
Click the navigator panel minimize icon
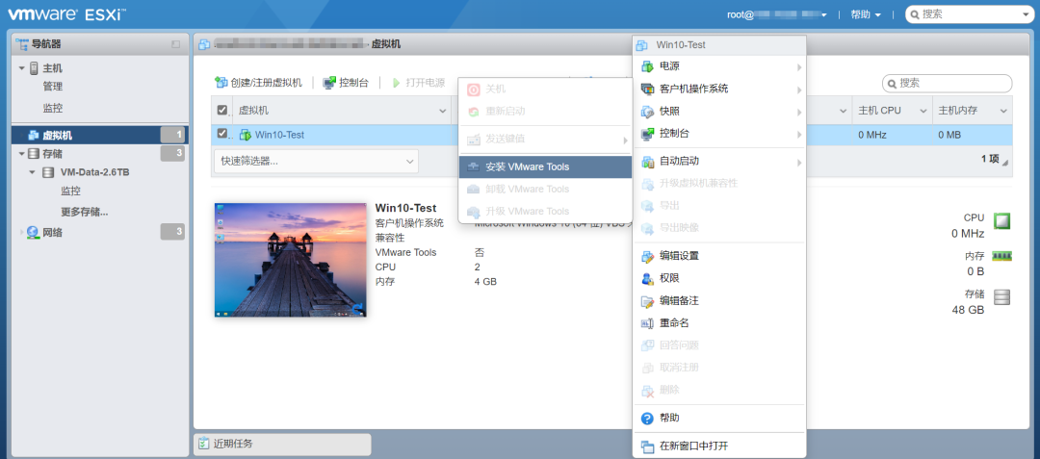pos(176,44)
